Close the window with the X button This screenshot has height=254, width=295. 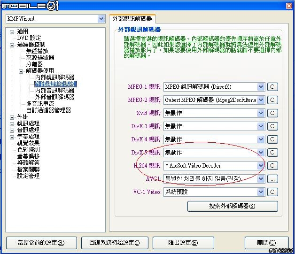click(289, 6)
